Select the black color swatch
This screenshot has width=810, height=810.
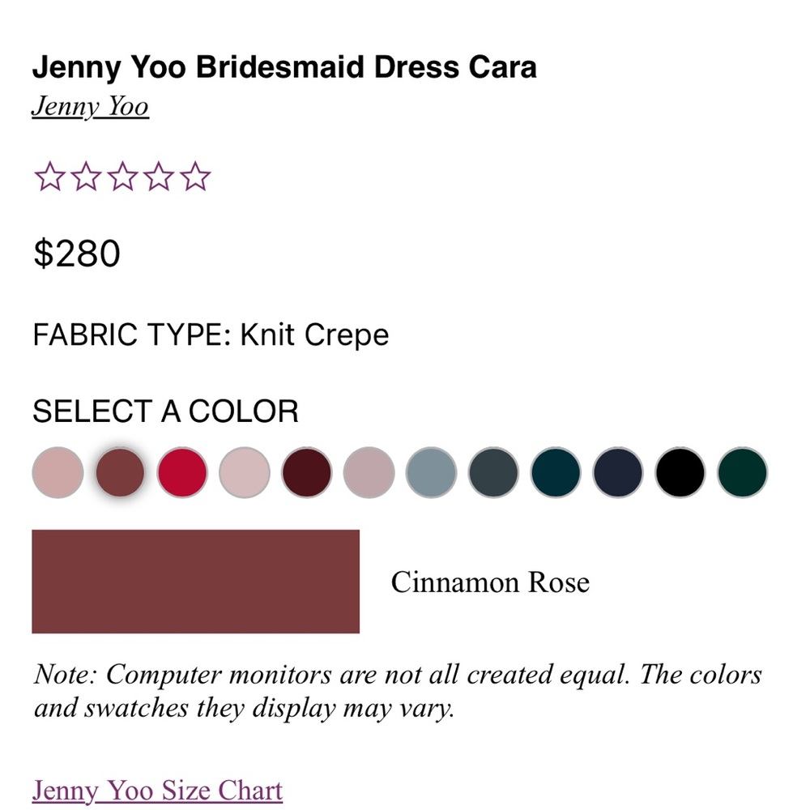680,472
